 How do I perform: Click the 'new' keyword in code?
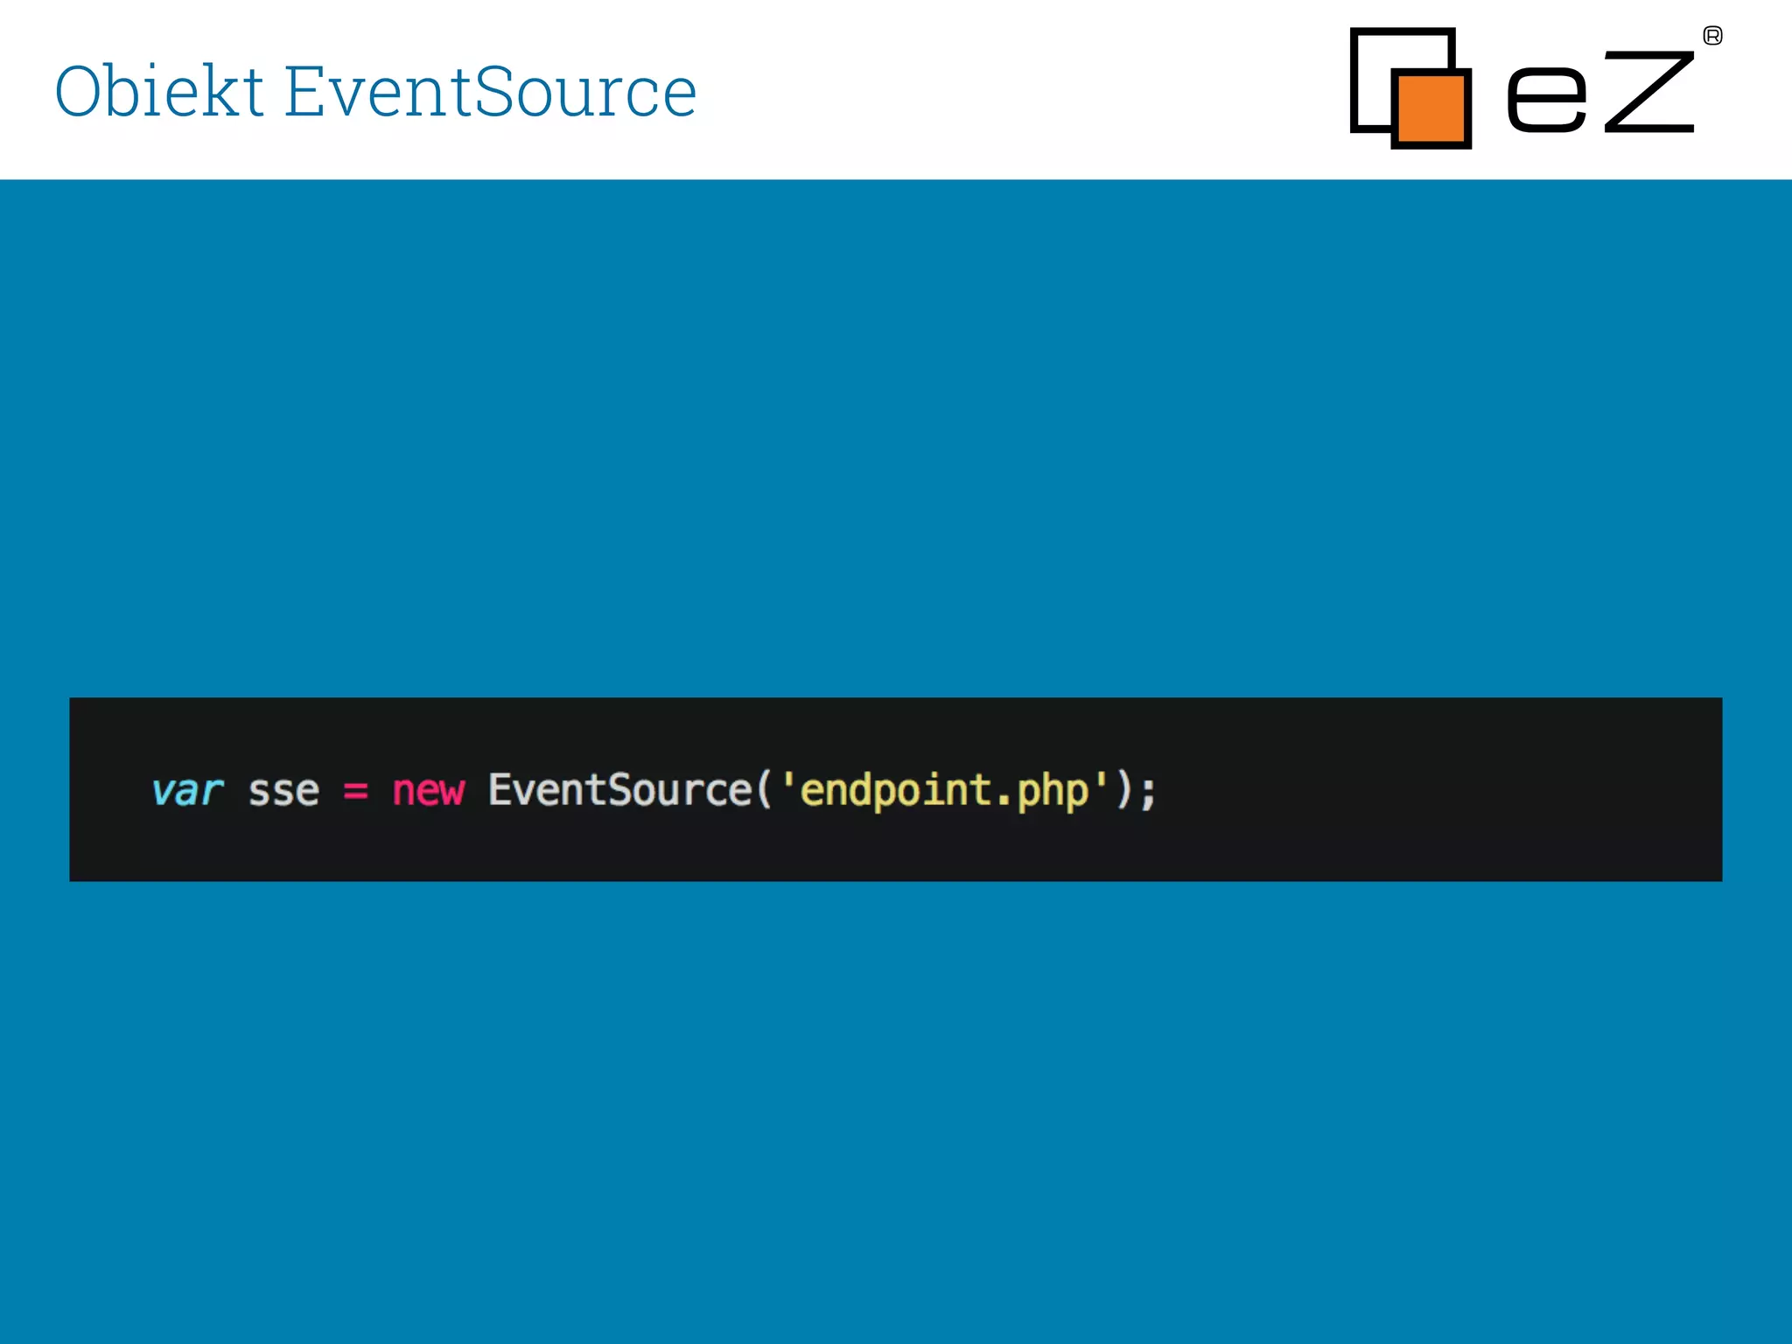click(x=428, y=791)
